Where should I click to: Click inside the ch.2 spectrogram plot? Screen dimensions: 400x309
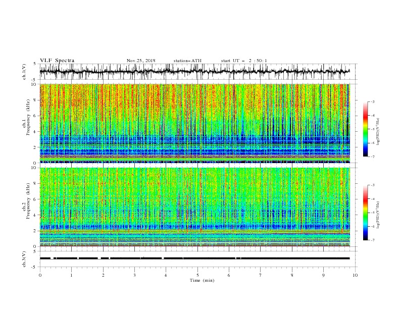[194, 207]
